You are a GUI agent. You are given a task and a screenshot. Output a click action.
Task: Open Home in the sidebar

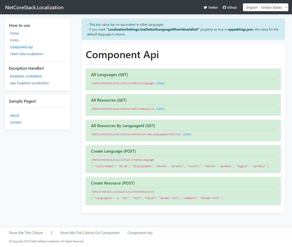click(14, 33)
